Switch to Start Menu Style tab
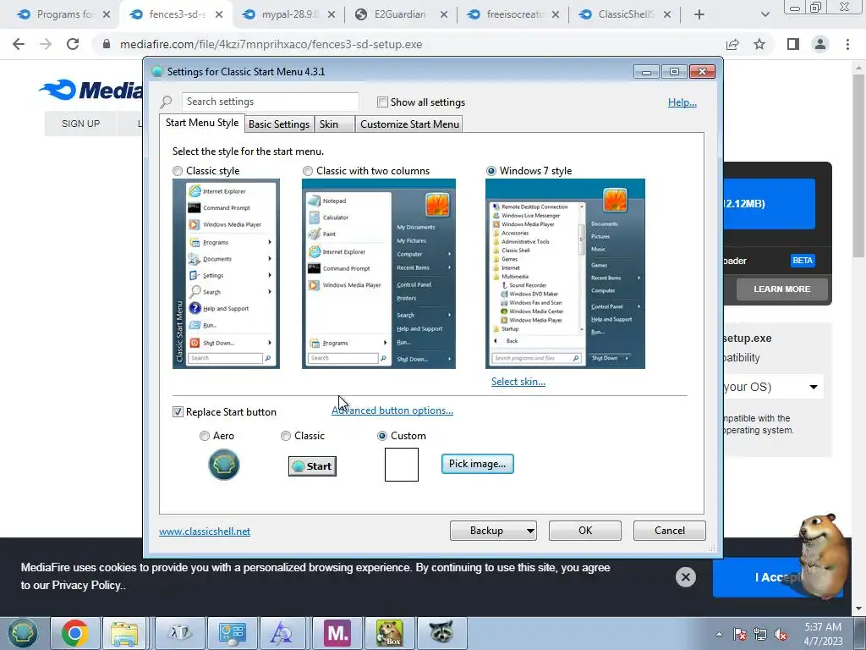This screenshot has height=650, width=866. (202, 123)
